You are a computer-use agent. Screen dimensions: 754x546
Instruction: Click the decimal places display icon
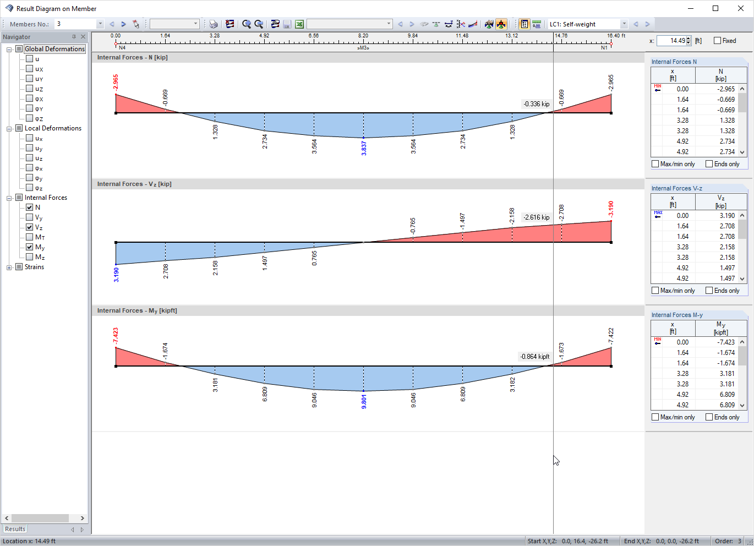click(536, 24)
